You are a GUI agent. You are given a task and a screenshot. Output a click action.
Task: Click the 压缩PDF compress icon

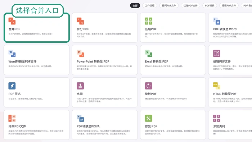[x=148, y=21]
